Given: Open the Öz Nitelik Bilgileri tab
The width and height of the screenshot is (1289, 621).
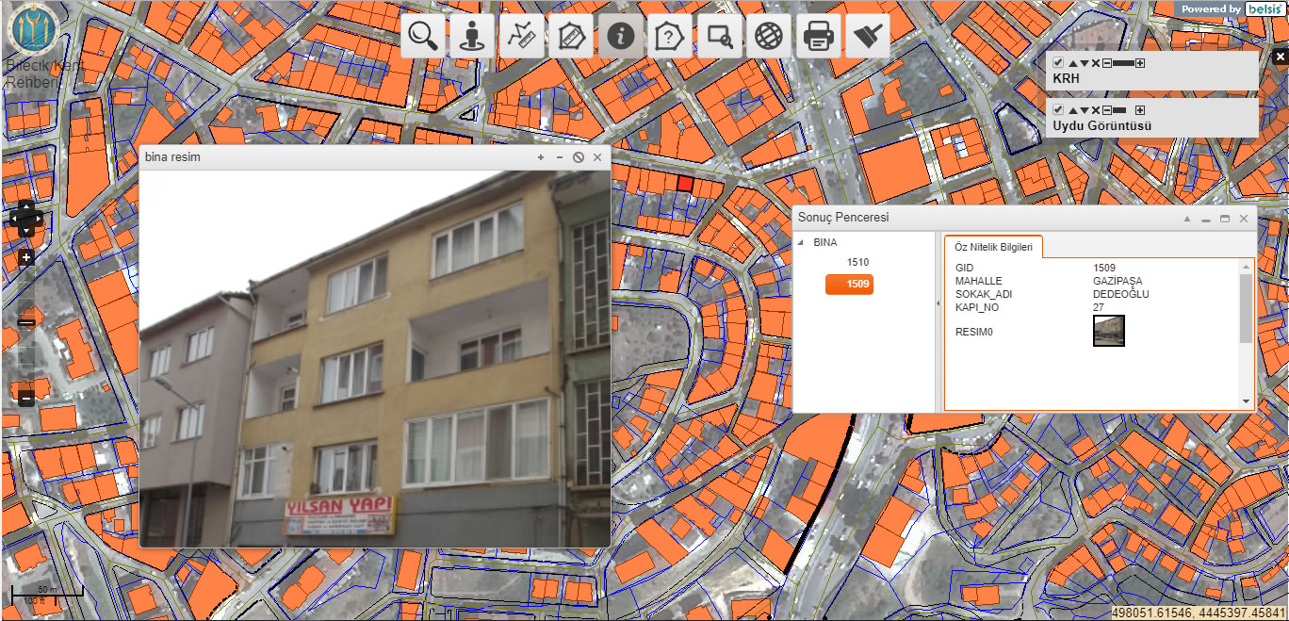Looking at the screenshot, I should click(x=993, y=247).
